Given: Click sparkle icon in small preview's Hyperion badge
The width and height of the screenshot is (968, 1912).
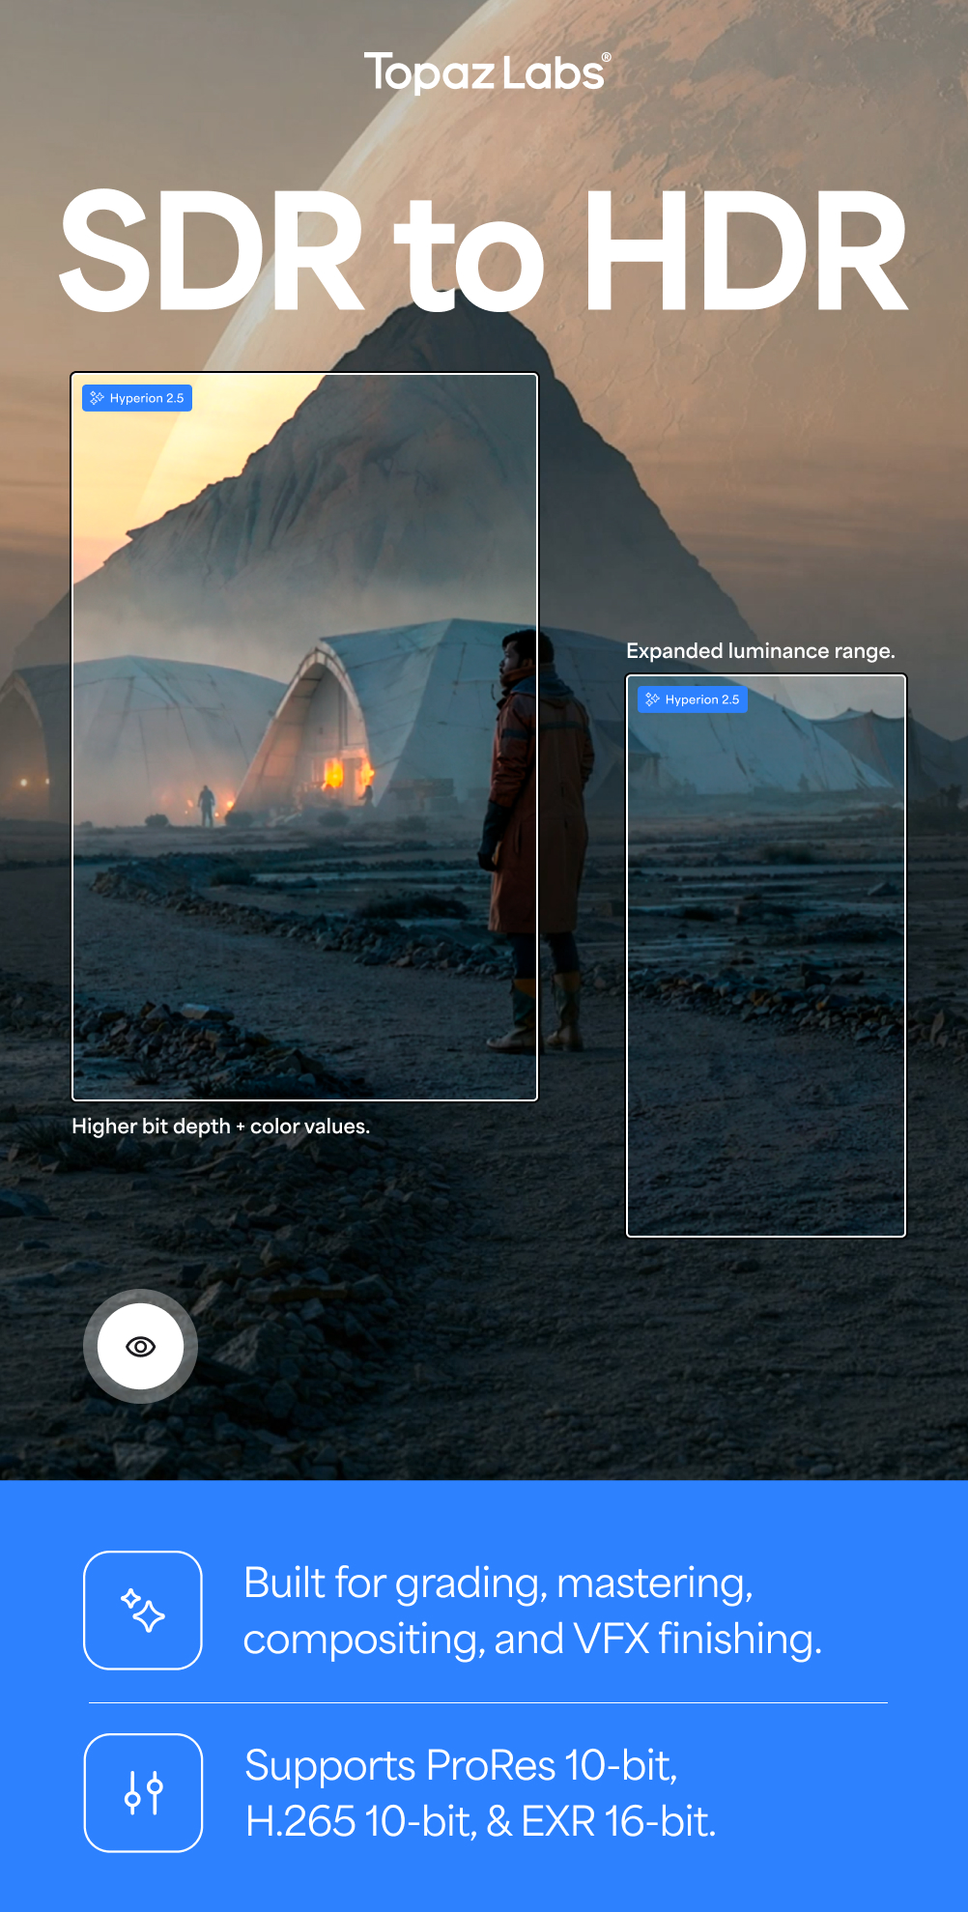Looking at the screenshot, I should 652,699.
